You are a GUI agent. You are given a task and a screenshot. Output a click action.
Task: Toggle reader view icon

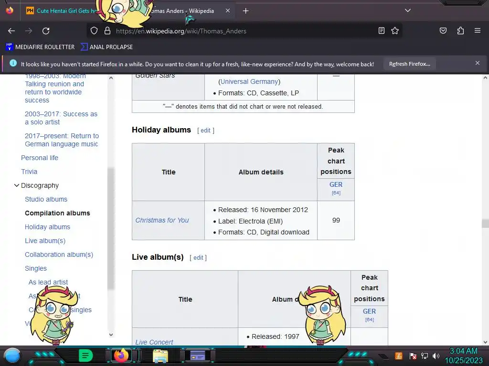[381, 30]
